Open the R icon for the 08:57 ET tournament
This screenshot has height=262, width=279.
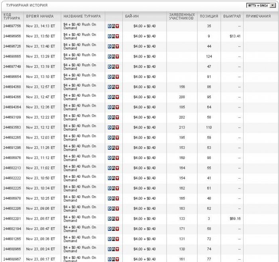pyautogui.click(x=113, y=219)
